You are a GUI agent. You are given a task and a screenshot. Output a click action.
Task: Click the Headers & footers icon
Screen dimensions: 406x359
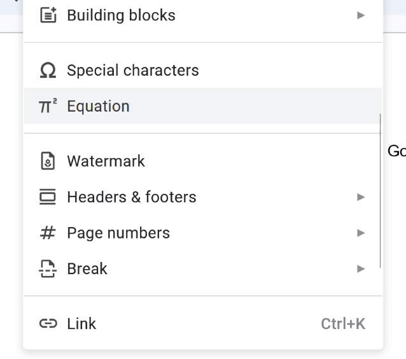pyautogui.click(x=48, y=197)
